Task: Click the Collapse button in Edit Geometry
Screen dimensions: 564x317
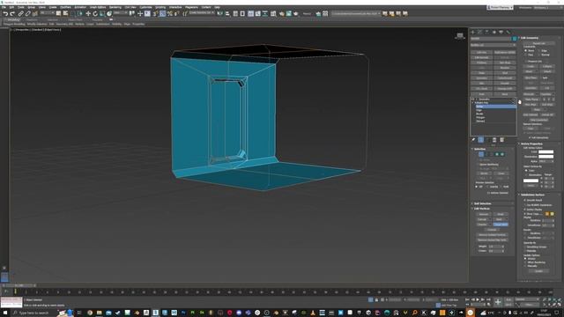Action: pos(547,67)
